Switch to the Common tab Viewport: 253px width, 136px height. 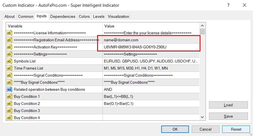[25, 16]
